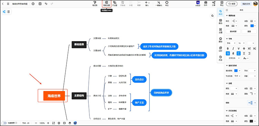Open the 历史 history tab in sidebar
The height and width of the screenshot is (126, 259).
pyautogui.click(x=220, y=58)
